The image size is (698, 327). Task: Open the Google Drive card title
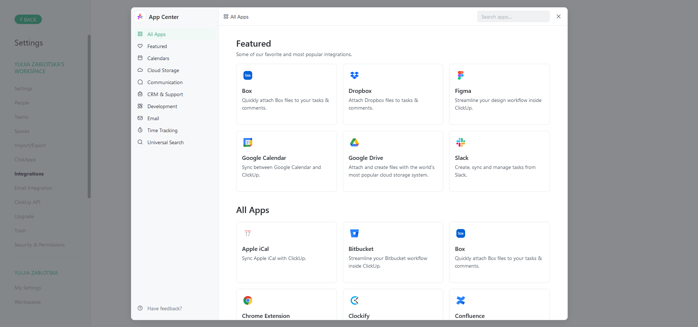click(x=366, y=158)
